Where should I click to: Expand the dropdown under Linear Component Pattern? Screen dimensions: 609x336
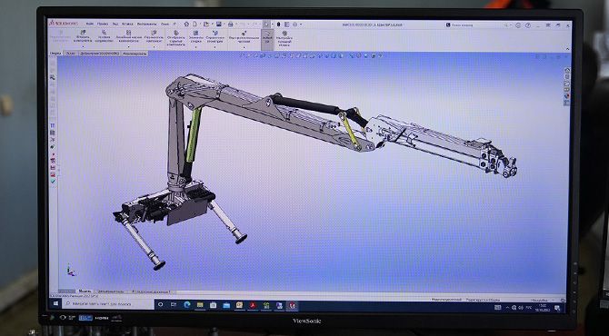click(128, 46)
